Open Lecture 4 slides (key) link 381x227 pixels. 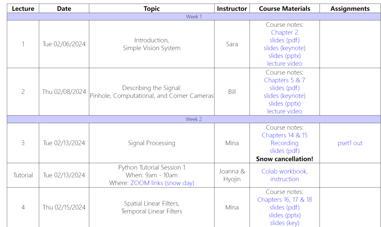click(284, 223)
